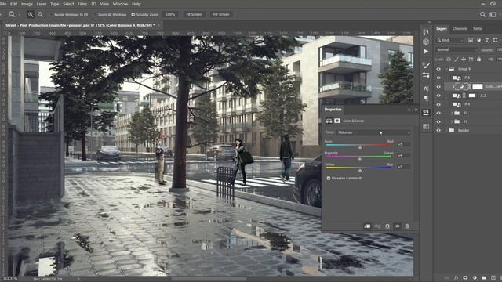Close the Street Post Production document tab
This screenshot has height=282, width=502.
(158, 25)
